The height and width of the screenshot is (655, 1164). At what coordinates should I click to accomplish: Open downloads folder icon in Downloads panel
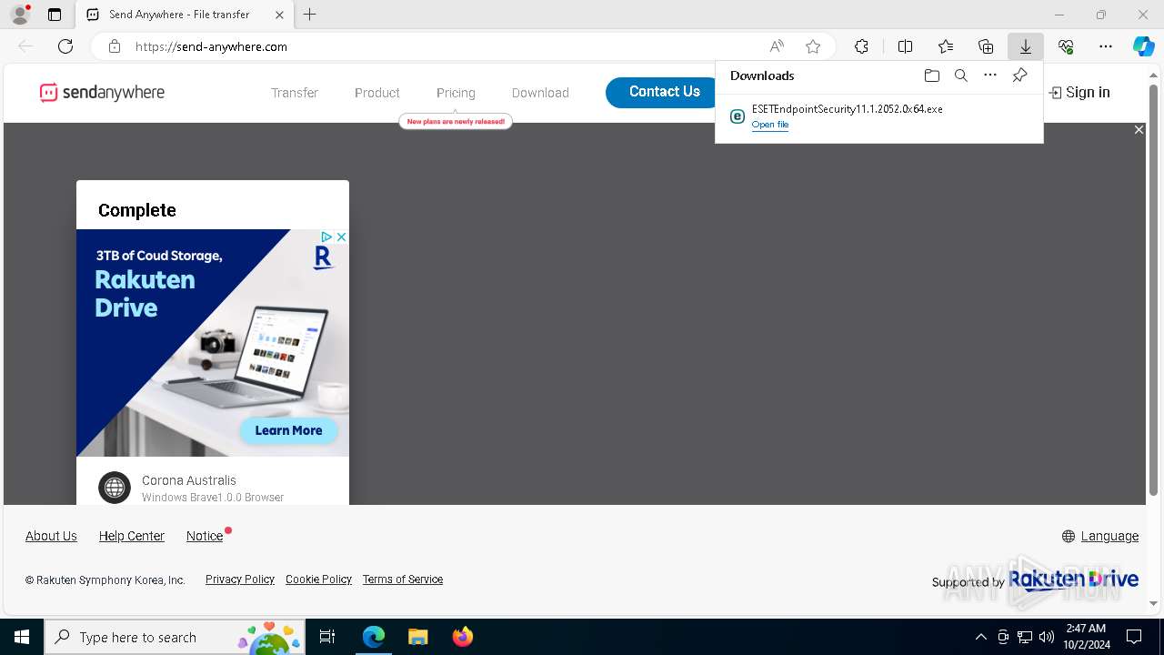point(931,76)
